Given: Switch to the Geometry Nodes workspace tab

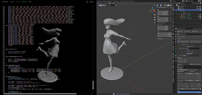Looking at the screenshot, I should click(124, 1).
